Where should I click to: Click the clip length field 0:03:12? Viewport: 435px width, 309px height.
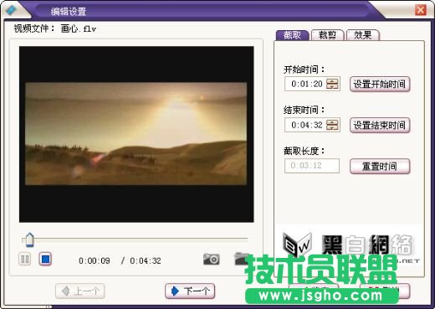click(x=312, y=166)
